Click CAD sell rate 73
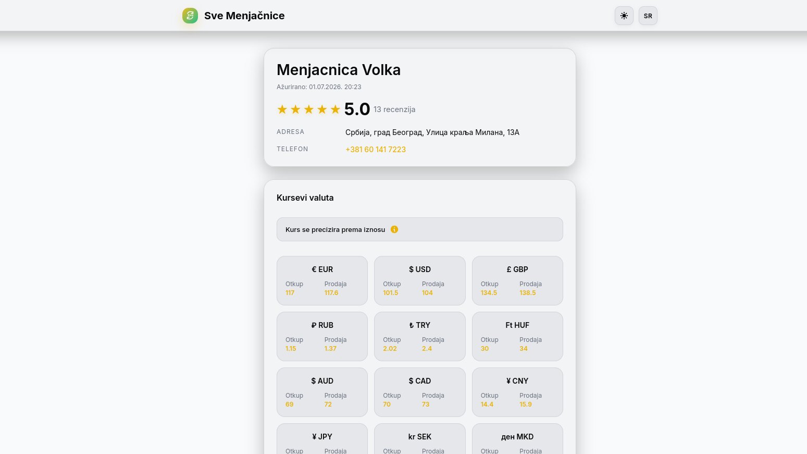This screenshot has height=454, width=807. click(x=426, y=404)
